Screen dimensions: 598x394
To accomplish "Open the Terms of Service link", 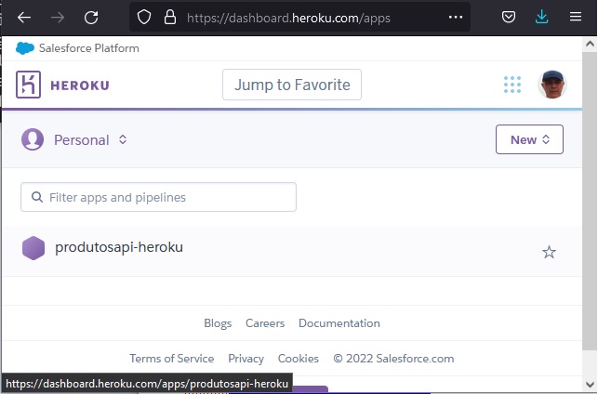I will pos(172,359).
